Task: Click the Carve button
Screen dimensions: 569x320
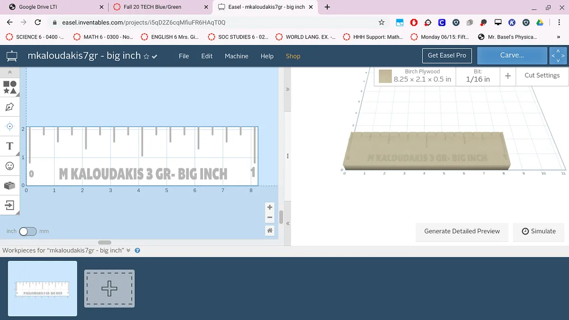Action: coord(512,55)
